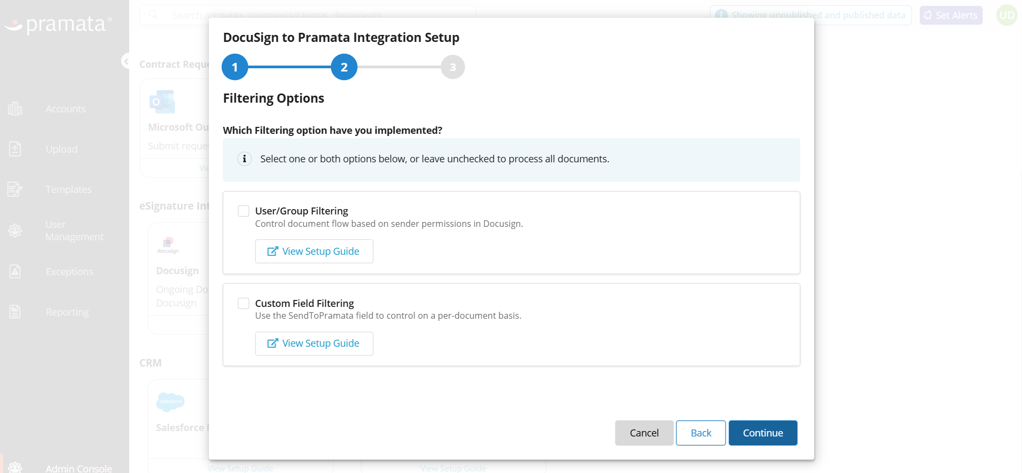Click the Templates edit icon
The width and height of the screenshot is (1022, 473).
pos(15,189)
